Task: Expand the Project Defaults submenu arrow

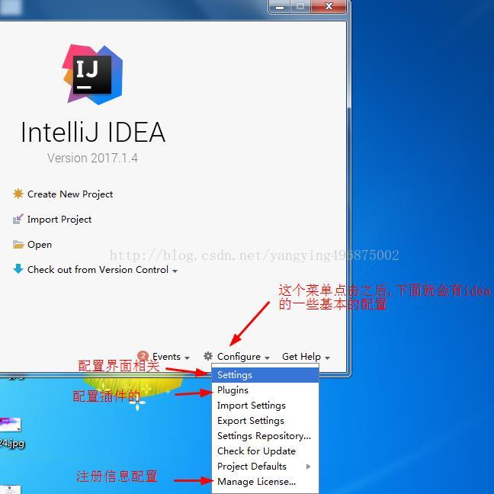Action: [309, 467]
